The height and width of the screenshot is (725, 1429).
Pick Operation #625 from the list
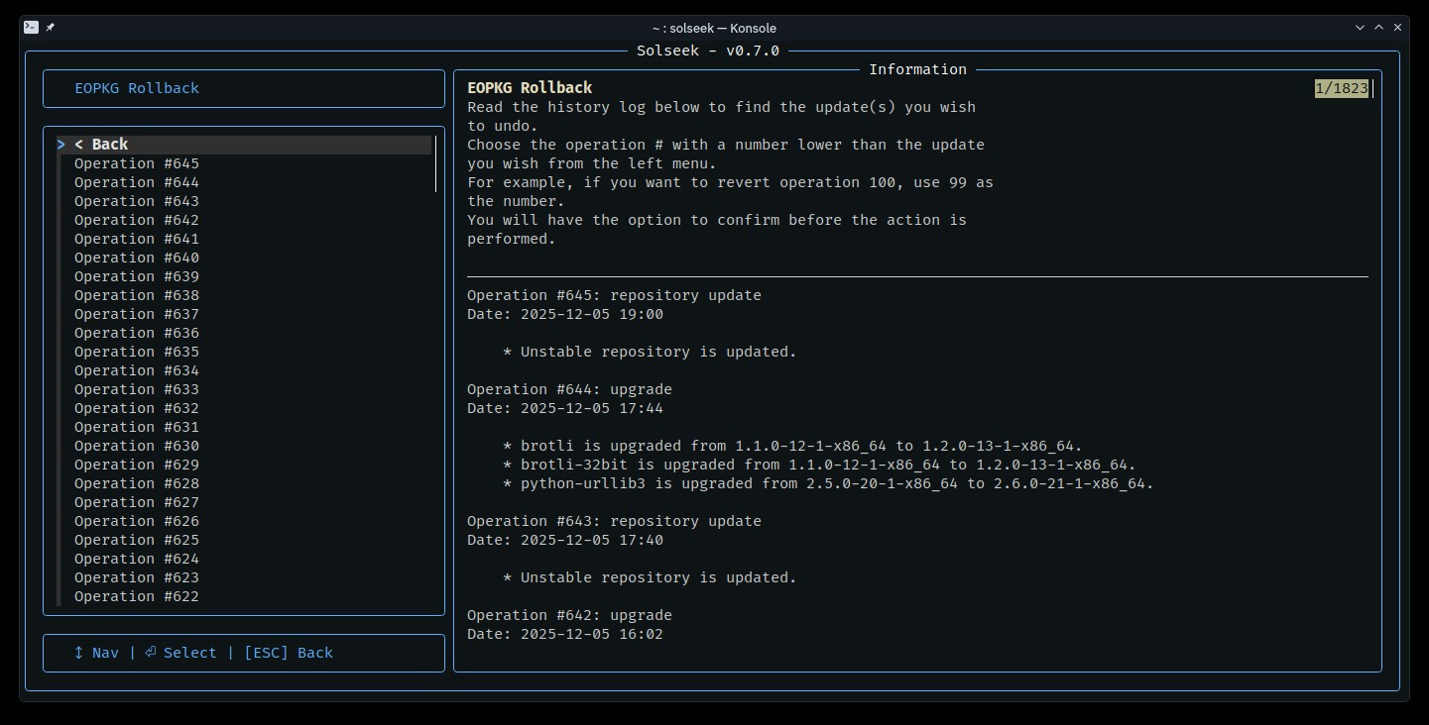(x=136, y=540)
